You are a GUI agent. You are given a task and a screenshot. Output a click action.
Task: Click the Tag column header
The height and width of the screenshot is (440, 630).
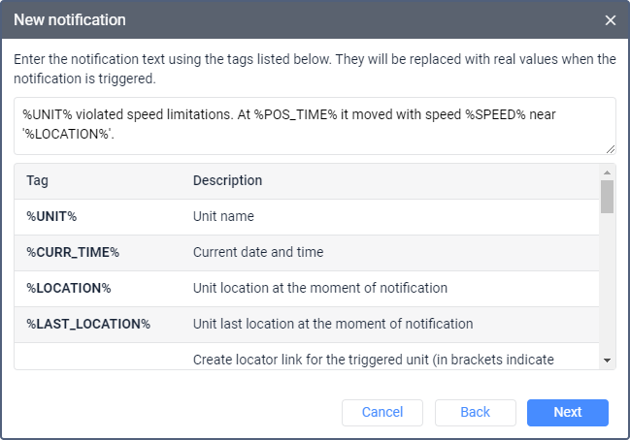pyautogui.click(x=37, y=180)
